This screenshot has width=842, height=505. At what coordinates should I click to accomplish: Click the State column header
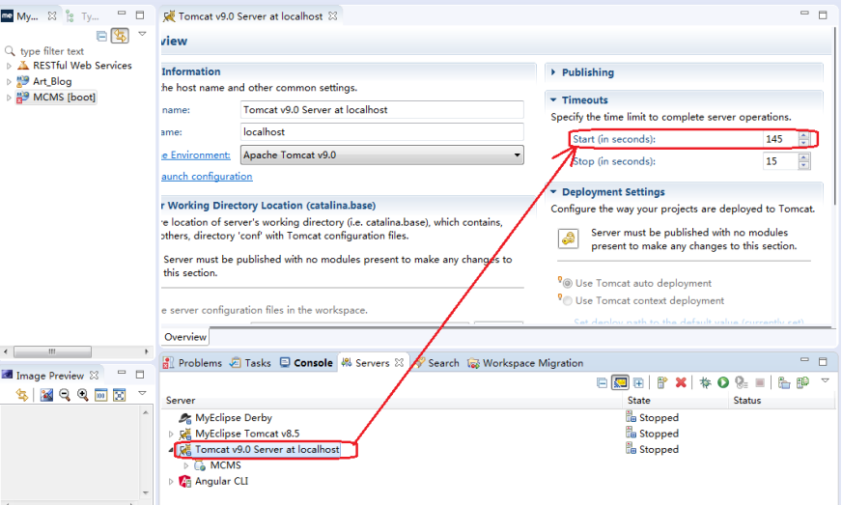(x=676, y=401)
